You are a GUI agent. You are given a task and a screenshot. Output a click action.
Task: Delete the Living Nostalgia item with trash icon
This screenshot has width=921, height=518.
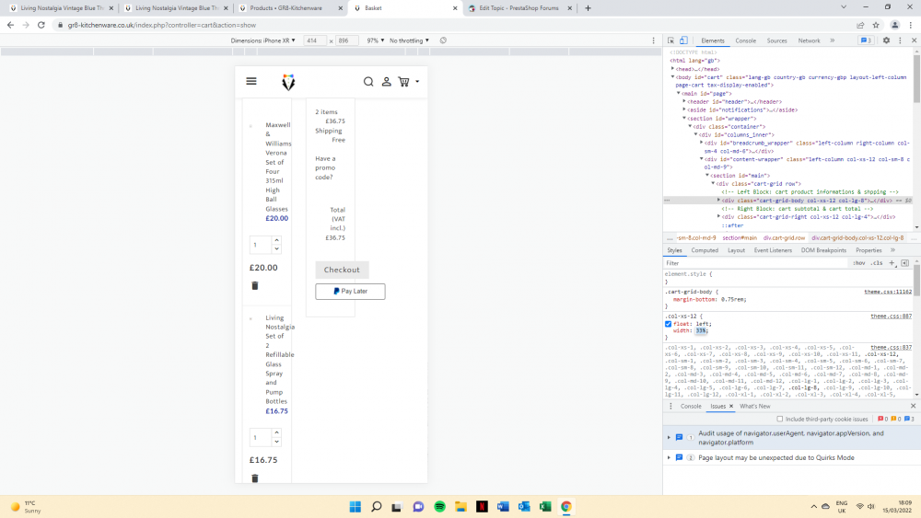(x=255, y=478)
